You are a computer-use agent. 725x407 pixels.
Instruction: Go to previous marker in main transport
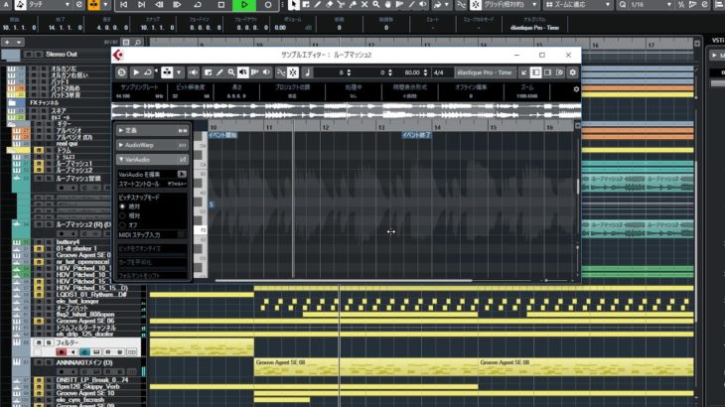123,5
